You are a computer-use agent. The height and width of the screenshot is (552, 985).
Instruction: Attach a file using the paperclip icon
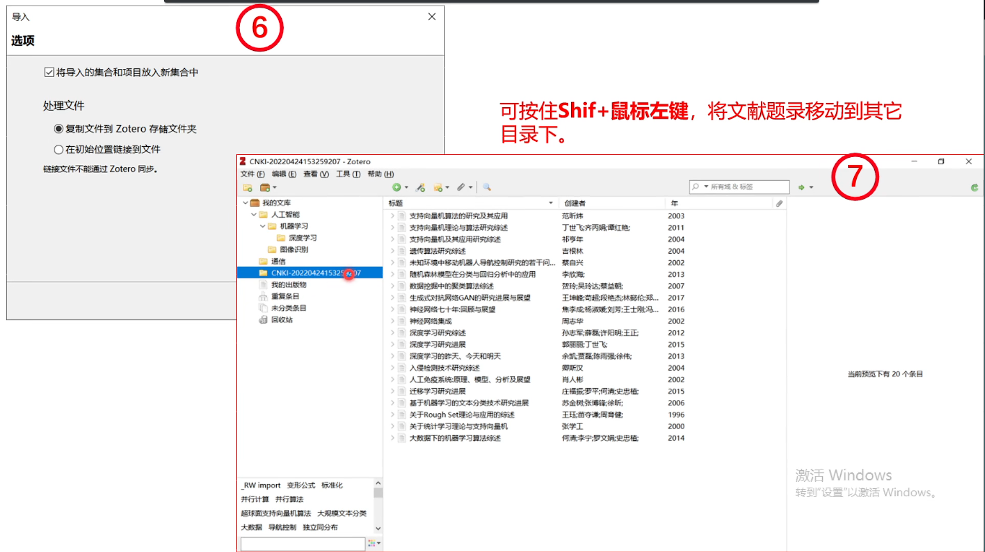tap(461, 187)
